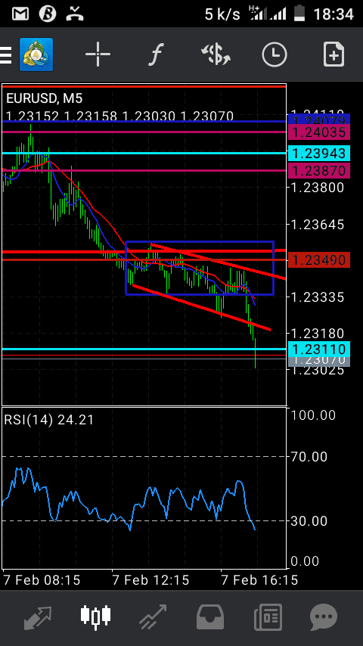
Task: Open the History inbox tray tab
Action: tap(209, 616)
